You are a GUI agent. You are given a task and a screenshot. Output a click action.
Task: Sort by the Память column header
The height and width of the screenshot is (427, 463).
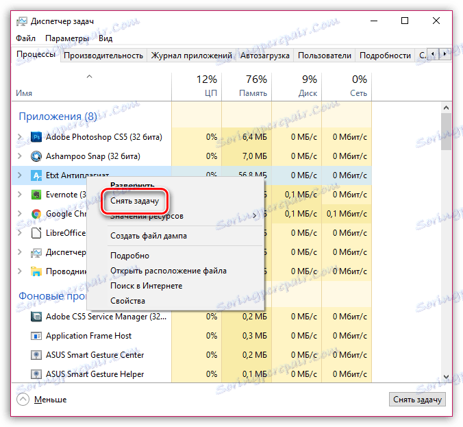[247, 86]
